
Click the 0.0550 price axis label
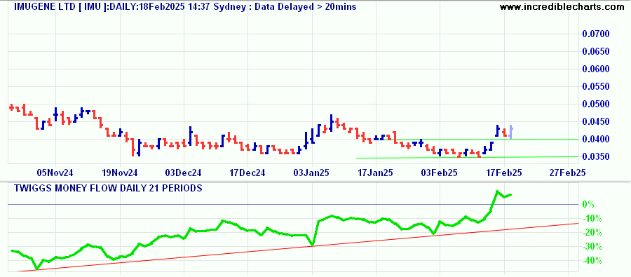click(x=596, y=86)
